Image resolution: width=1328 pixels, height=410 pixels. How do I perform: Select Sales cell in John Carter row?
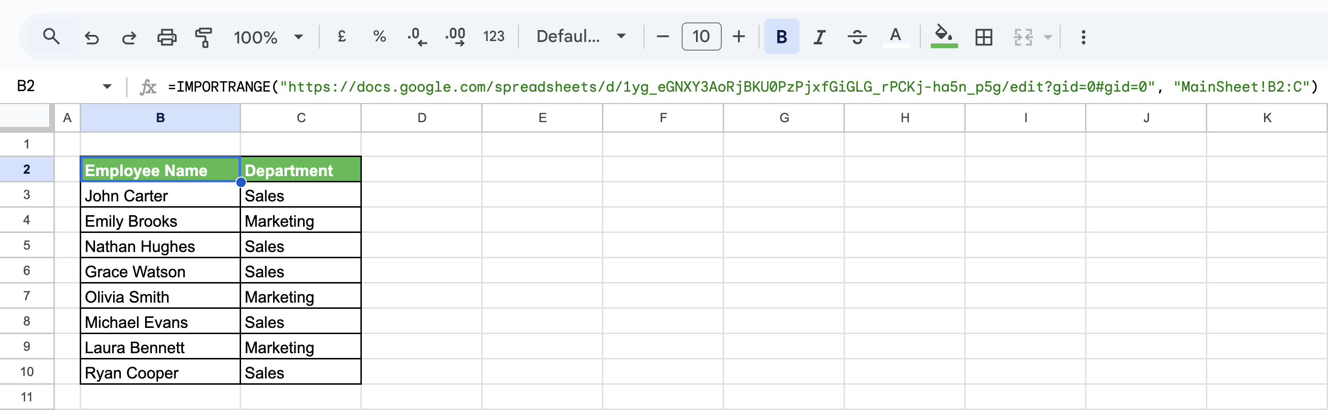301,195
